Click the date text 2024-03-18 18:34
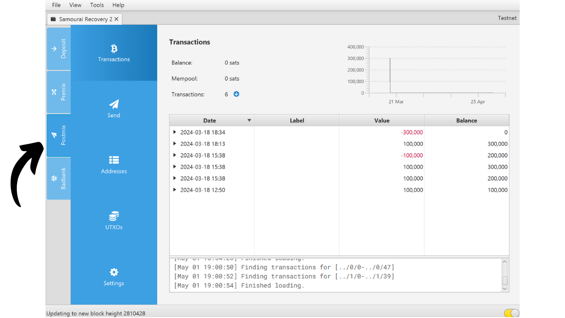The height and width of the screenshot is (318, 565). 203,132
